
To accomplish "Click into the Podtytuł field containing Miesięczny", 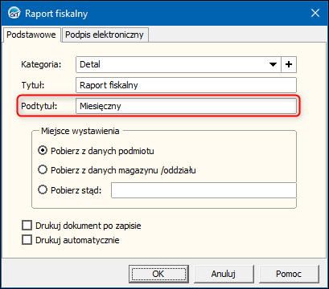I will [x=186, y=106].
